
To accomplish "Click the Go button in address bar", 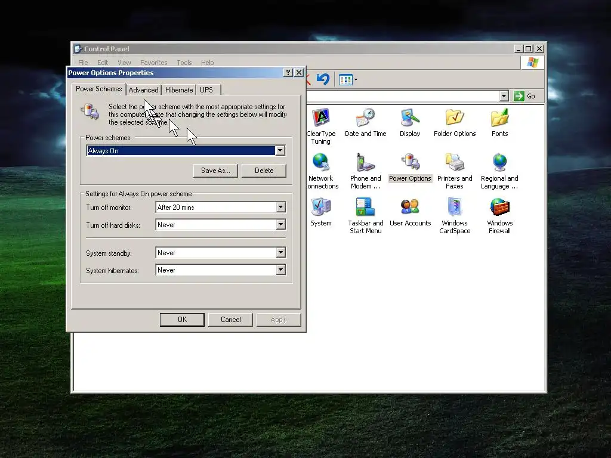I will tap(524, 96).
